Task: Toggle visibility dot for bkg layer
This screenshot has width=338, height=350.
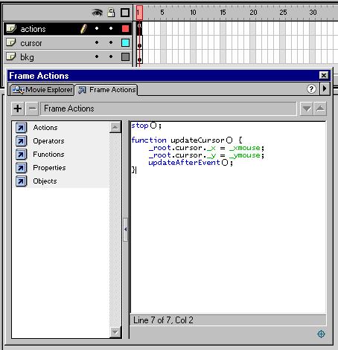Action: [x=97, y=56]
